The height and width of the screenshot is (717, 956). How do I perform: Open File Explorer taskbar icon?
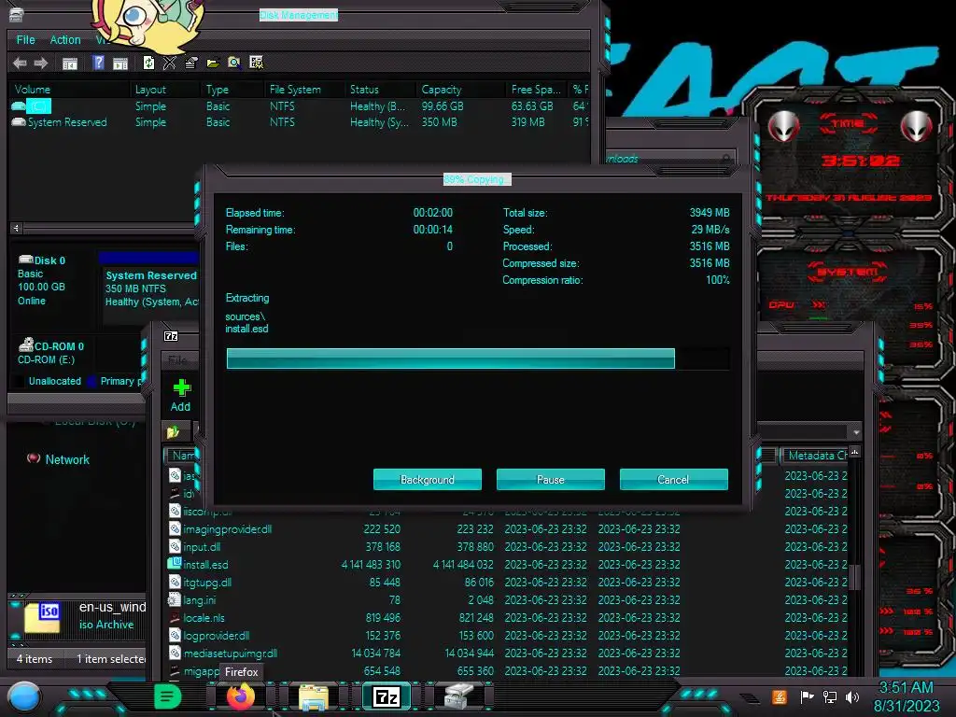[x=314, y=696]
